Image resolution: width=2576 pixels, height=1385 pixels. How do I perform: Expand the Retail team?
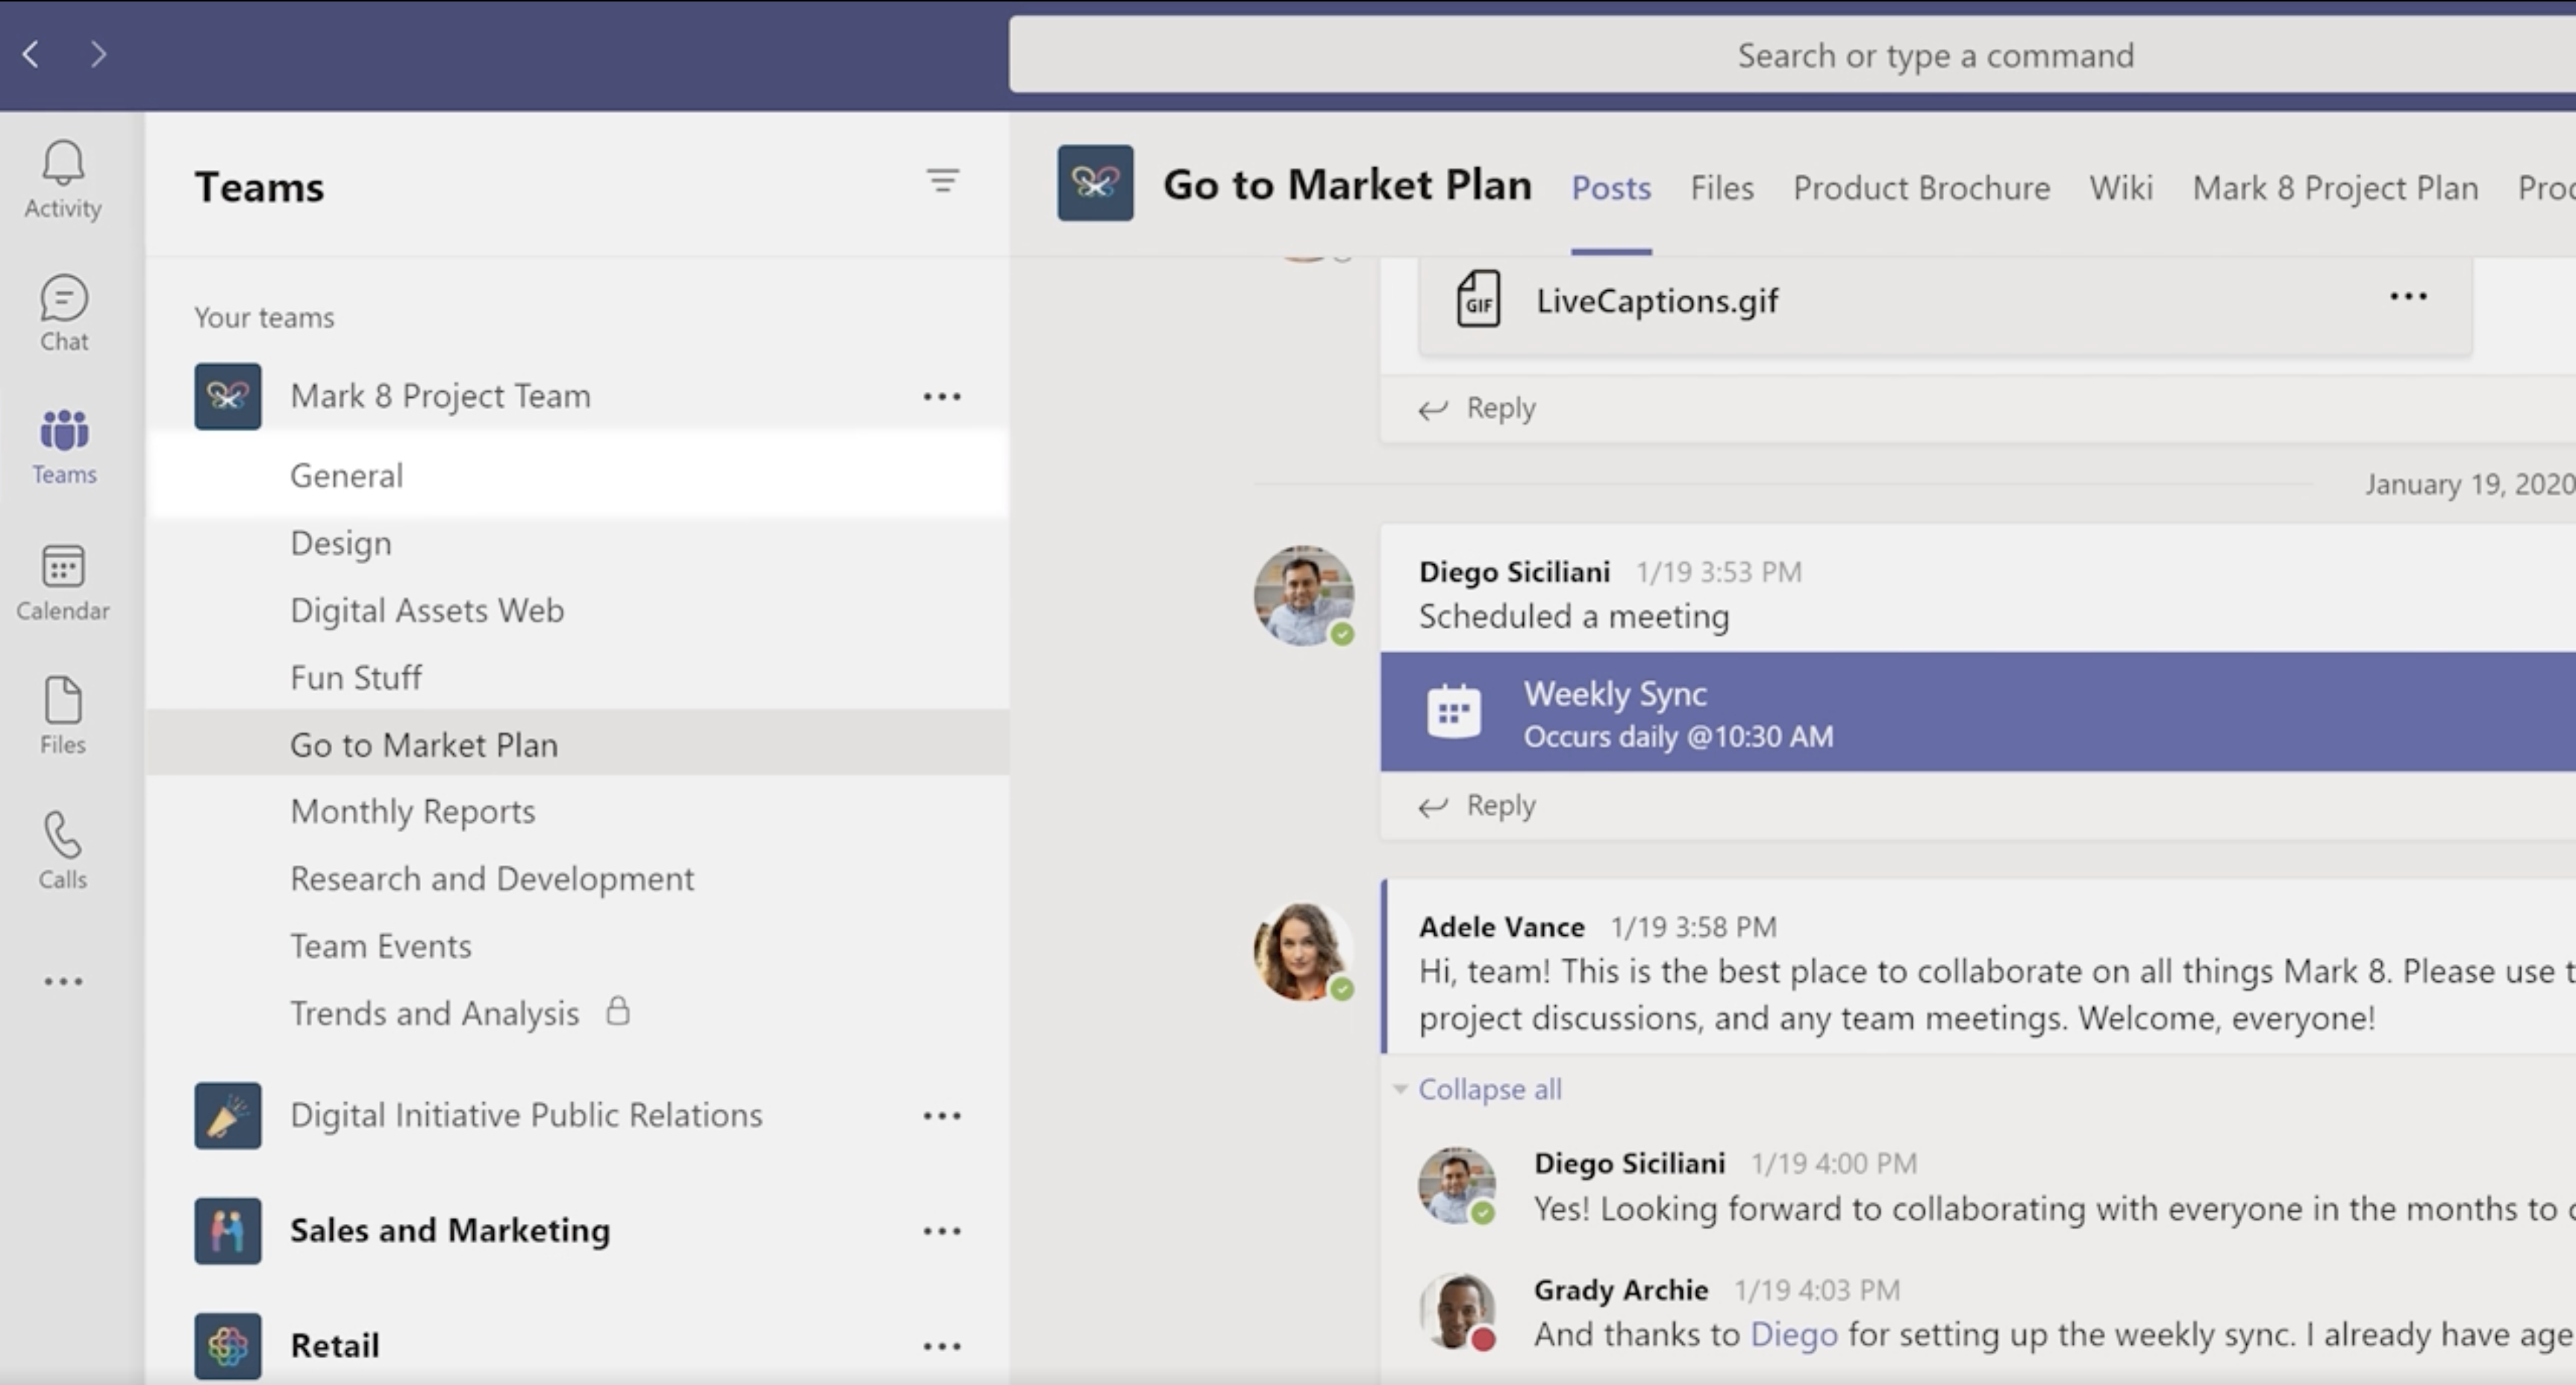(335, 1346)
